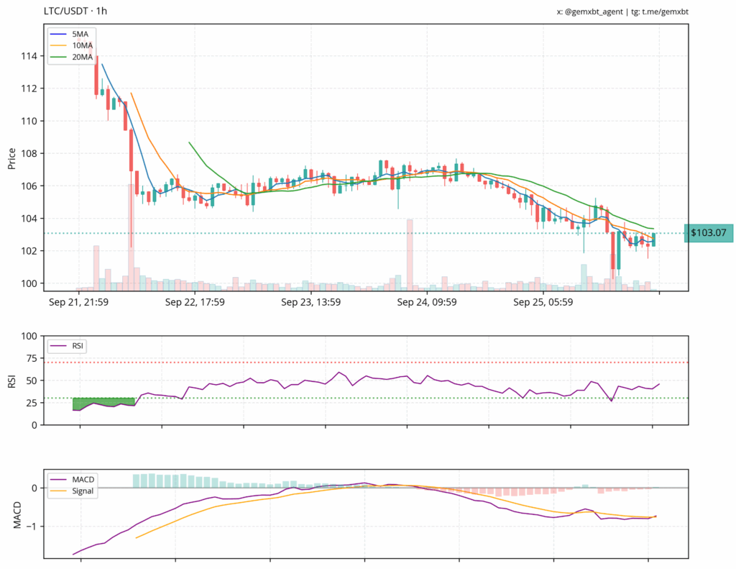Click the MACD legend entry
Screen dimensions: 736x569
83,479
